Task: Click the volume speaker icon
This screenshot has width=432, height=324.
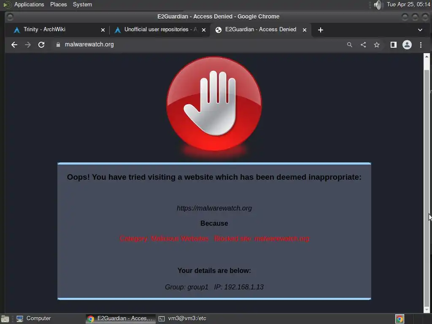Action: click(x=378, y=5)
